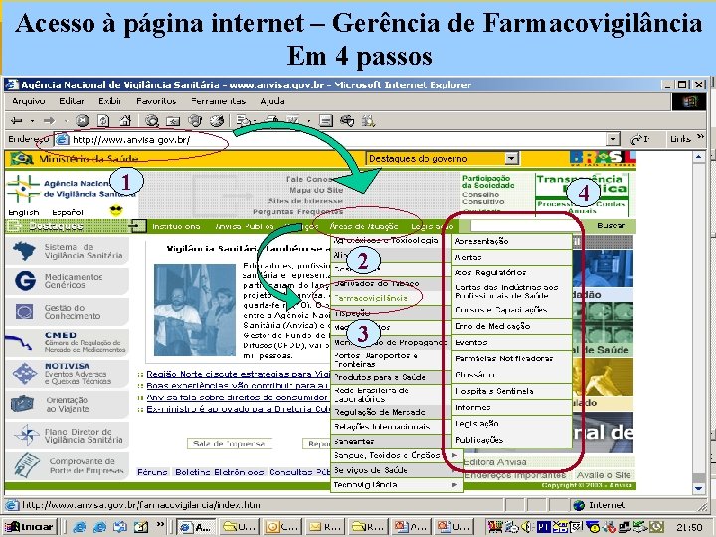Go to the Home page icon
This screenshot has height=537, width=716.
pos(125,121)
